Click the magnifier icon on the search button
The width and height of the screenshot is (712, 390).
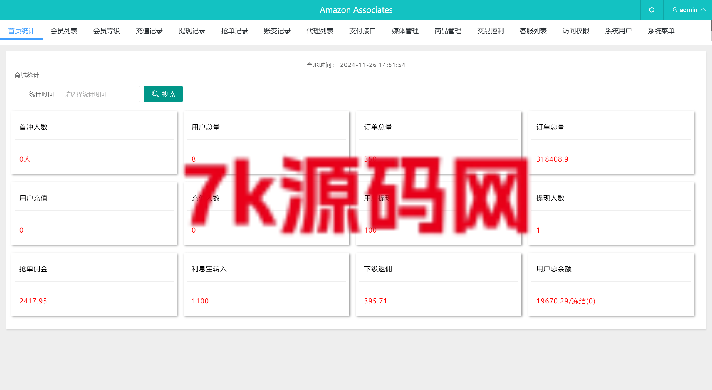point(155,94)
